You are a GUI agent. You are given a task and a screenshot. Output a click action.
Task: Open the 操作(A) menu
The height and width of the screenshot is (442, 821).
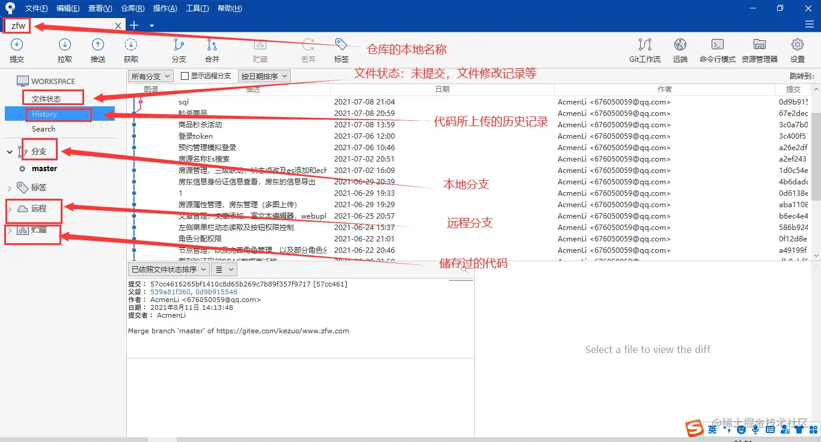pyautogui.click(x=165, y=8)
